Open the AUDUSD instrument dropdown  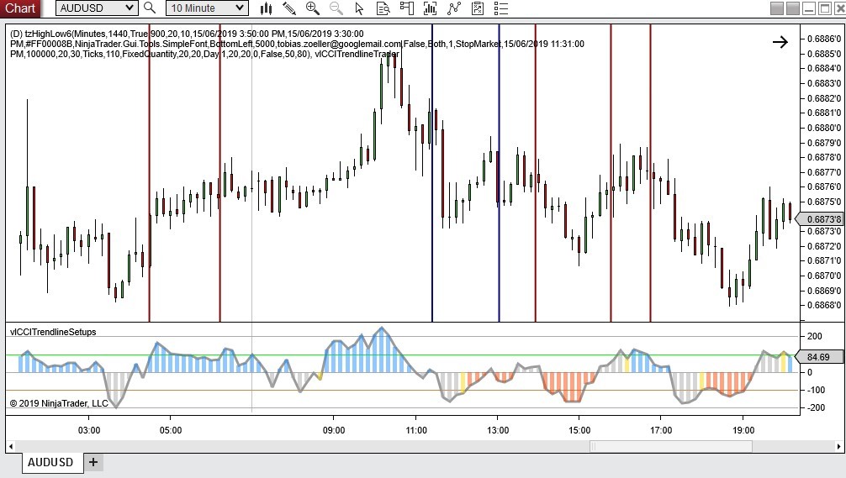pyautogui.click(x=96, y=8)
